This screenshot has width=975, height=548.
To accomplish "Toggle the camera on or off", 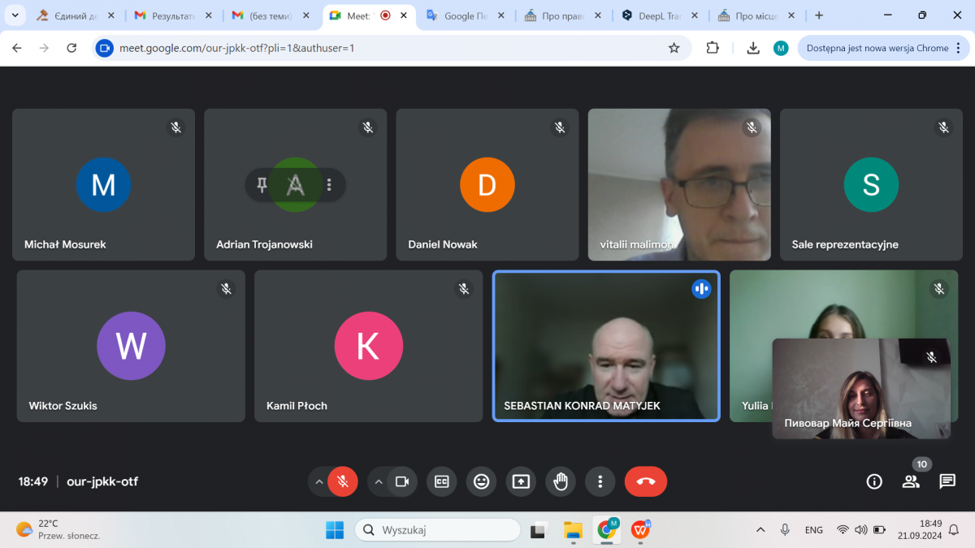I will point(401,481).
